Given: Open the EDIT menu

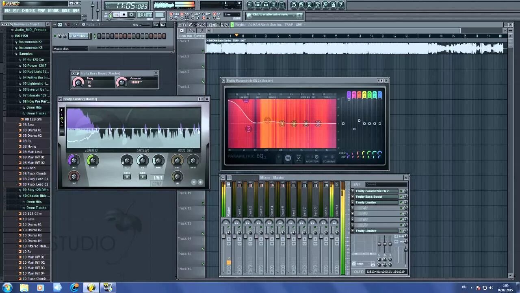Looking at the screenshot, I should coord(16,11).
